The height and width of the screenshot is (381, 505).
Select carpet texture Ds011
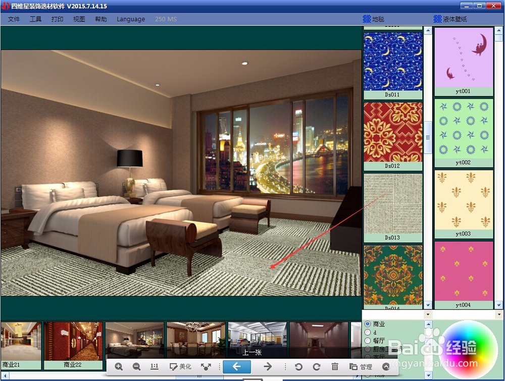pos(393,65)
